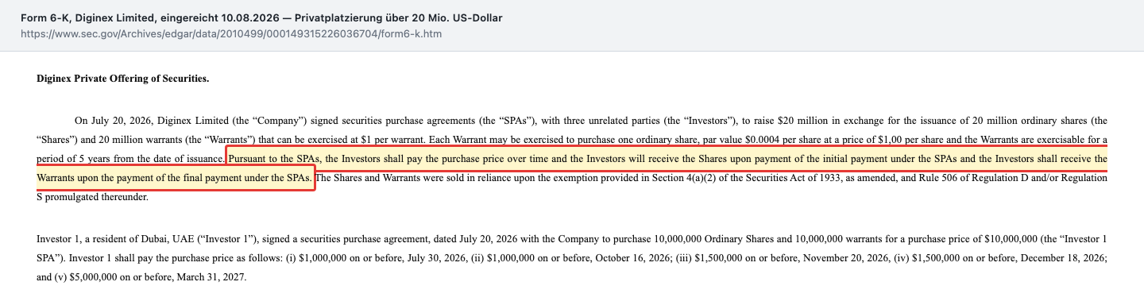The width and height of the screenshot is (1144, 305).
Task: Click the 'S promulgated thereunder.' line
Action: pyautogui.click(x=92, y=196)
